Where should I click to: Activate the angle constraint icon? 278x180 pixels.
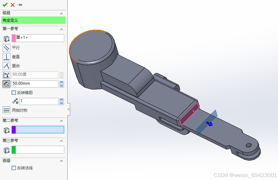point(6,75)
